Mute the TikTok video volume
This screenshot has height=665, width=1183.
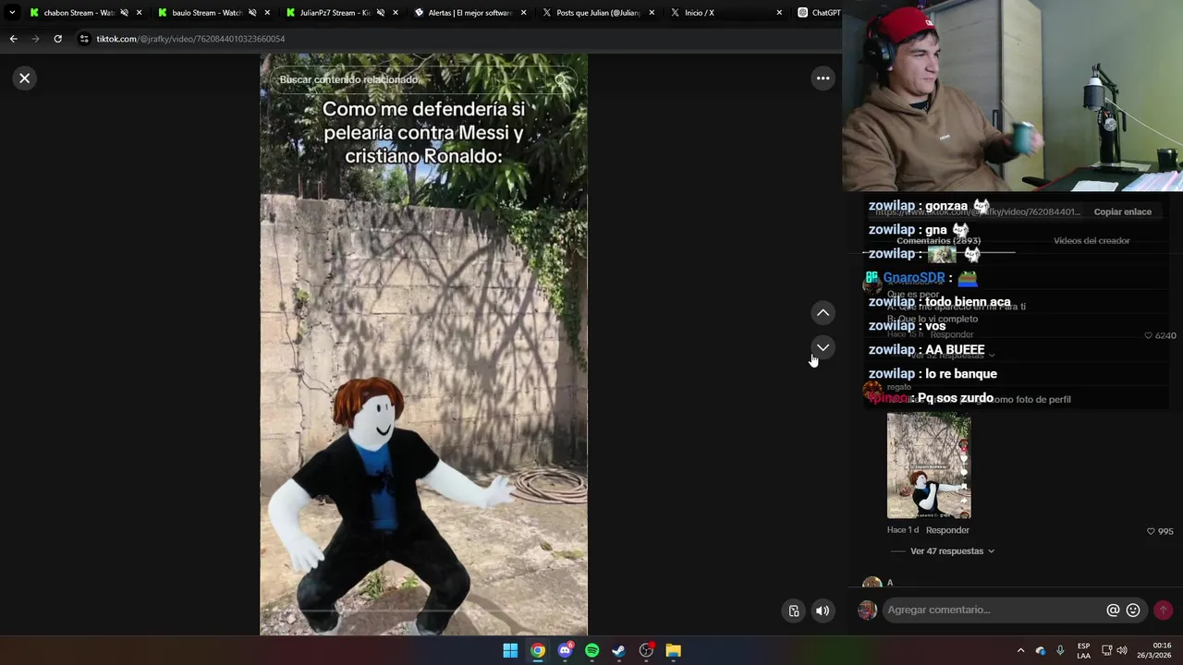tap(822, 611)
